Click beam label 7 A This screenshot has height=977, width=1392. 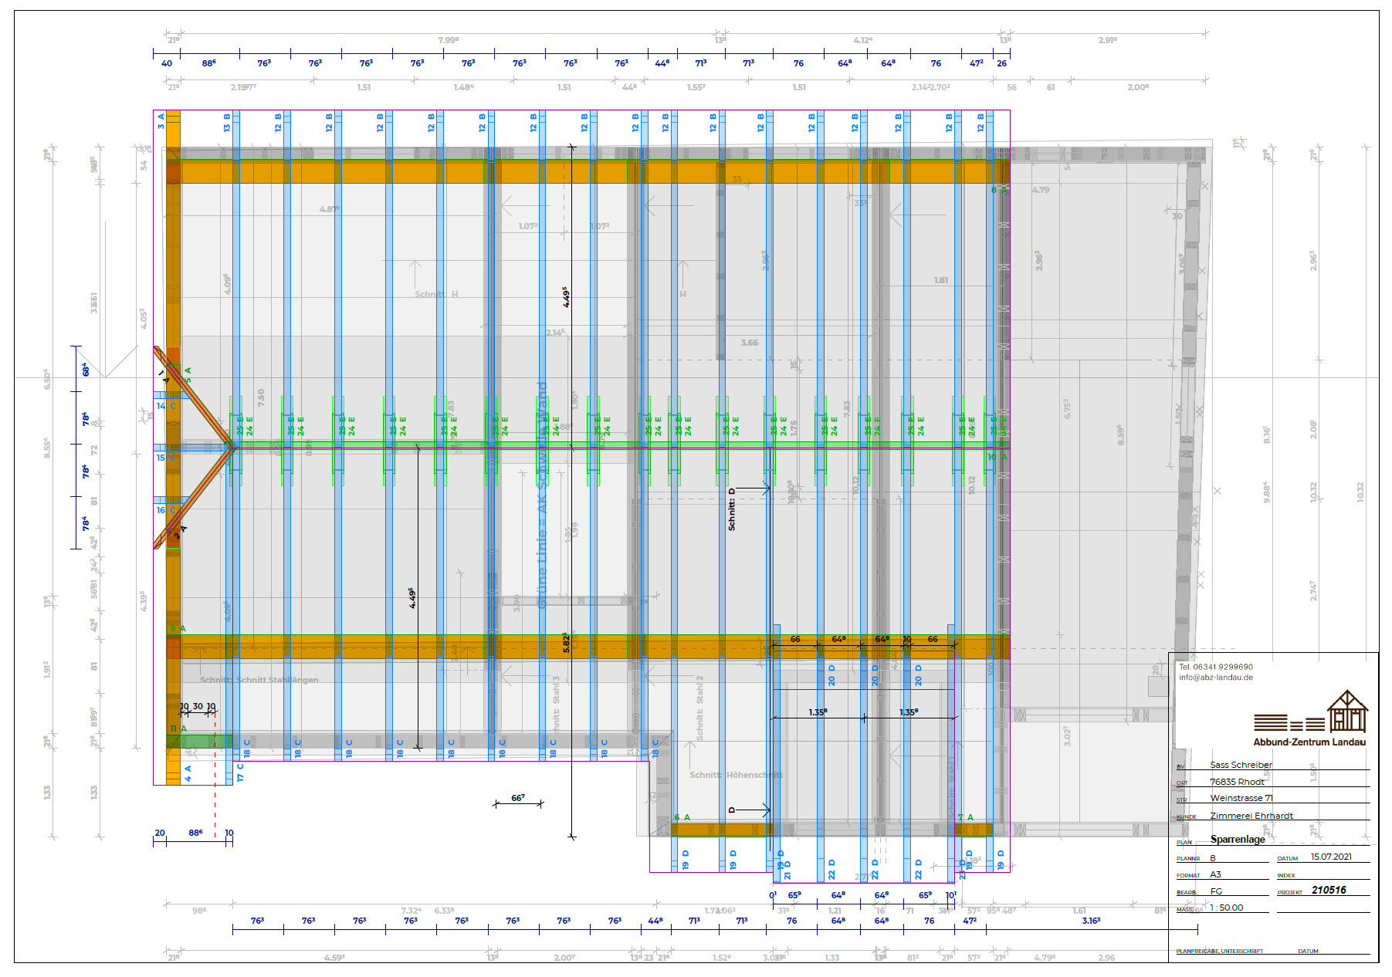[x=965, y=817]
